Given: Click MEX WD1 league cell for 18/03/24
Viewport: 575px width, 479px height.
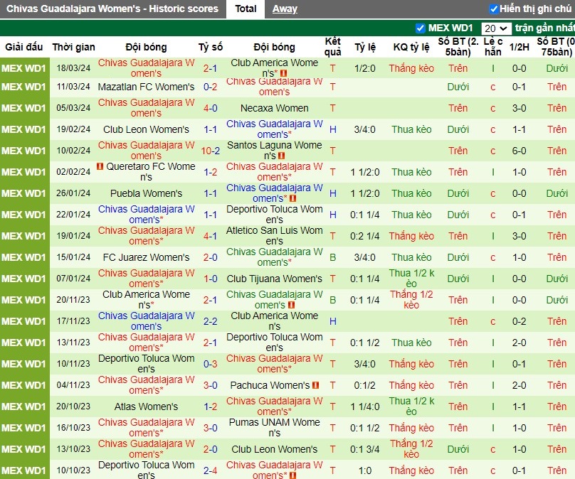Looking at the screenshot, I should click(x=24, y=68).
